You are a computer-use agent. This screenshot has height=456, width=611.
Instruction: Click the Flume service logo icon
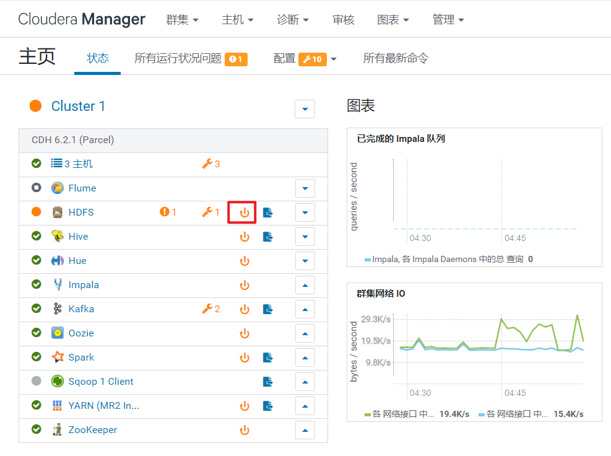58,188
